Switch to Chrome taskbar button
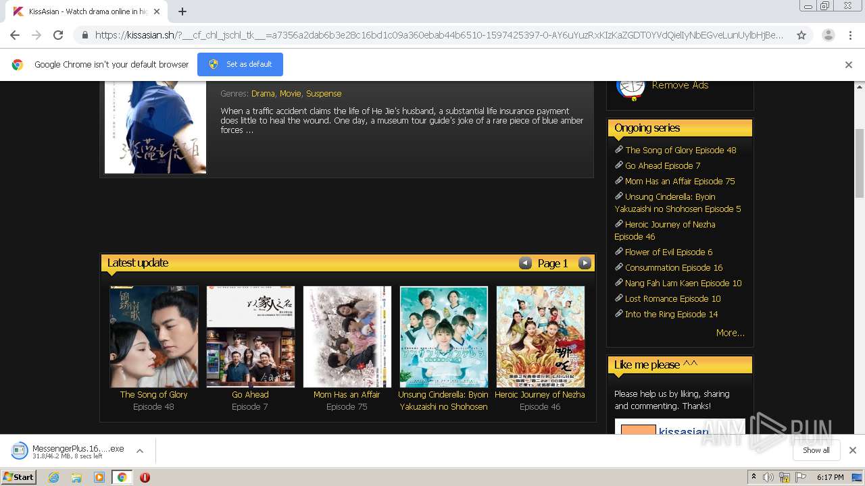Viewport: 865px width, 486px height. click(122, 477)
